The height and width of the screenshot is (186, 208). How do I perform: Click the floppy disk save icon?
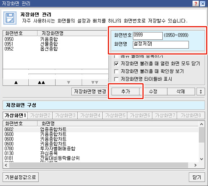click(10, 18)
